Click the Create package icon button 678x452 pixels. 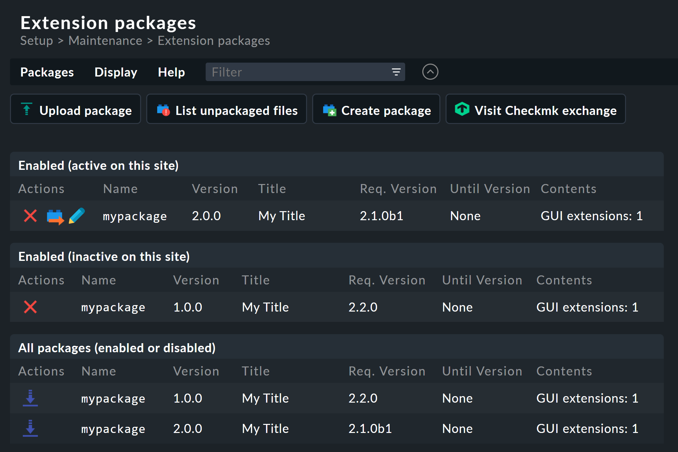(x=329, y=109)
